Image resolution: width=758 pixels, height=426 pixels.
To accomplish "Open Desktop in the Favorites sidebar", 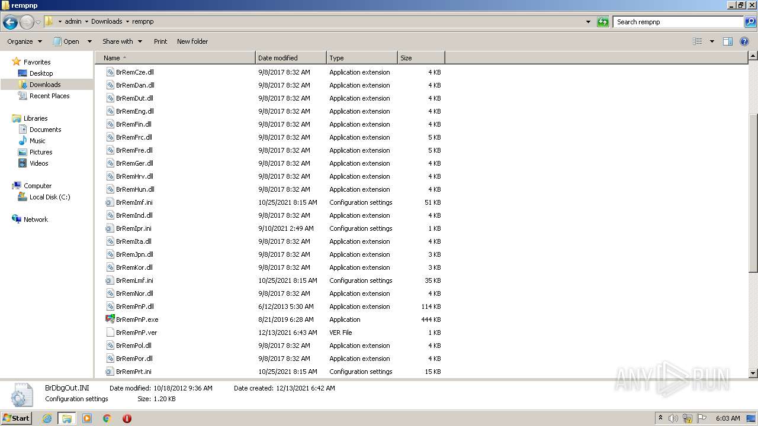I will [41, 73].
